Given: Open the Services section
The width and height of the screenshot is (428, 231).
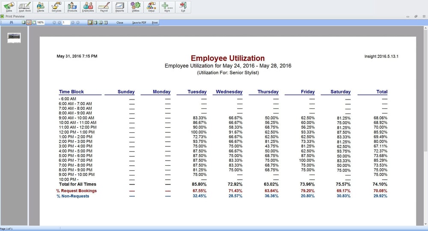Looking at the screenshot, I should pos(56,7).
